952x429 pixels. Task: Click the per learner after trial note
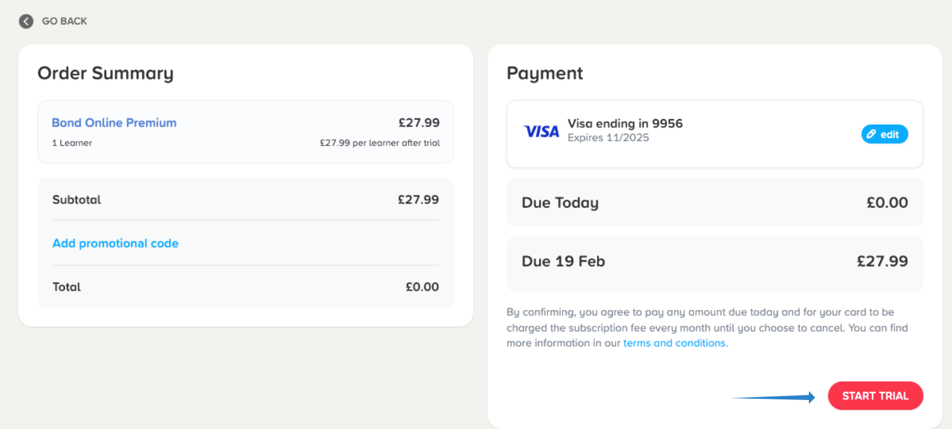pyautogui.click(x=380, y=143)
